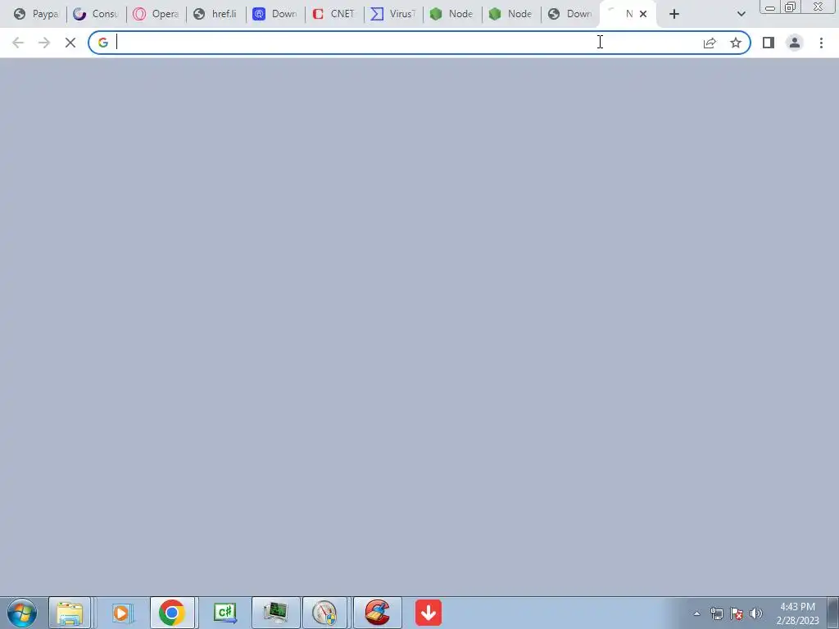
Task: Stop loading the page
Action: tap(70, 43)
